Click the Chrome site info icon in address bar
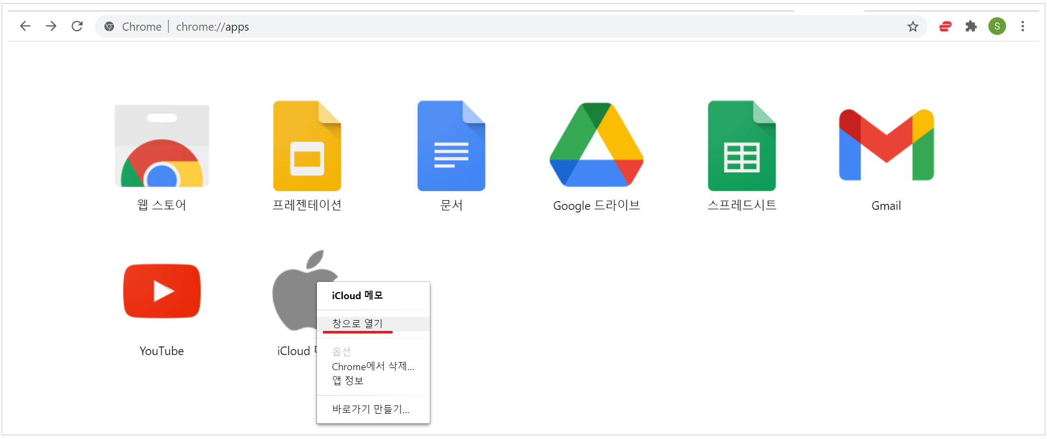Viewport: 1047px width, 439px height. pyautogui.click(x=109, y=26)
